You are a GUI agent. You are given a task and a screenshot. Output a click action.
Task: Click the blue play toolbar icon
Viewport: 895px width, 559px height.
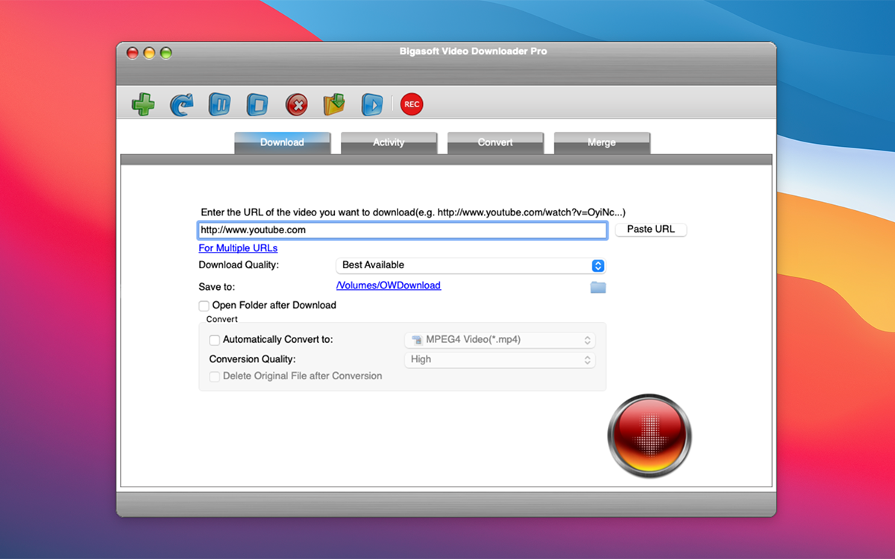click(372, 104)
